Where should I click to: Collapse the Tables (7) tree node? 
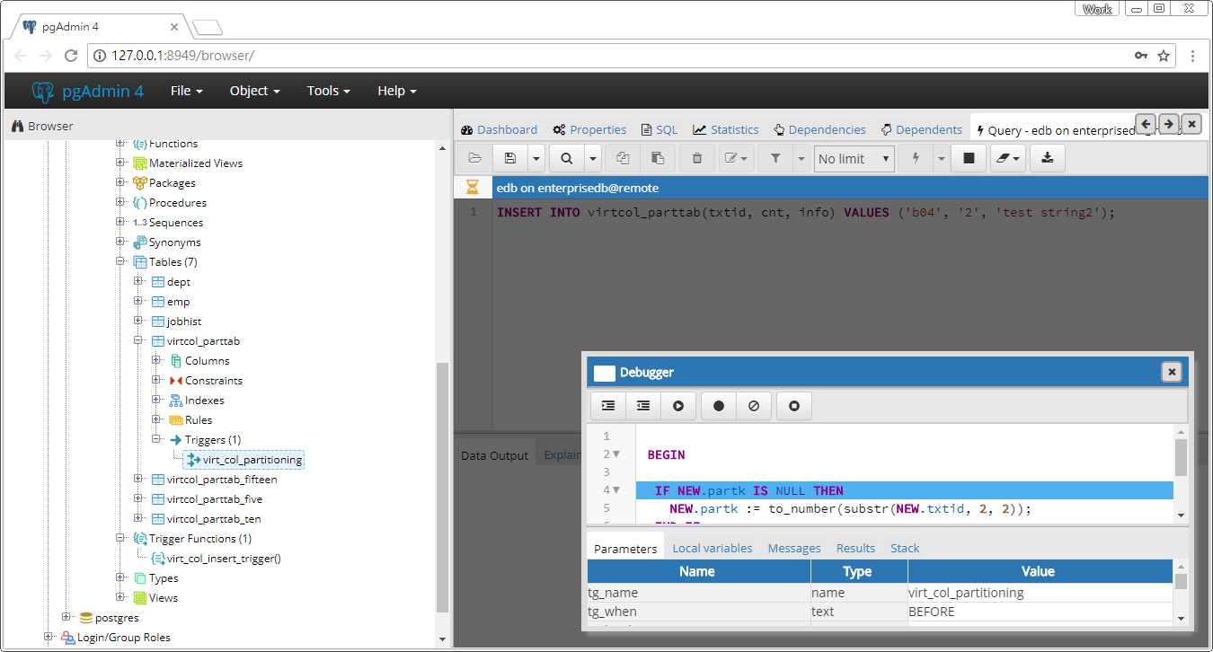120,262
